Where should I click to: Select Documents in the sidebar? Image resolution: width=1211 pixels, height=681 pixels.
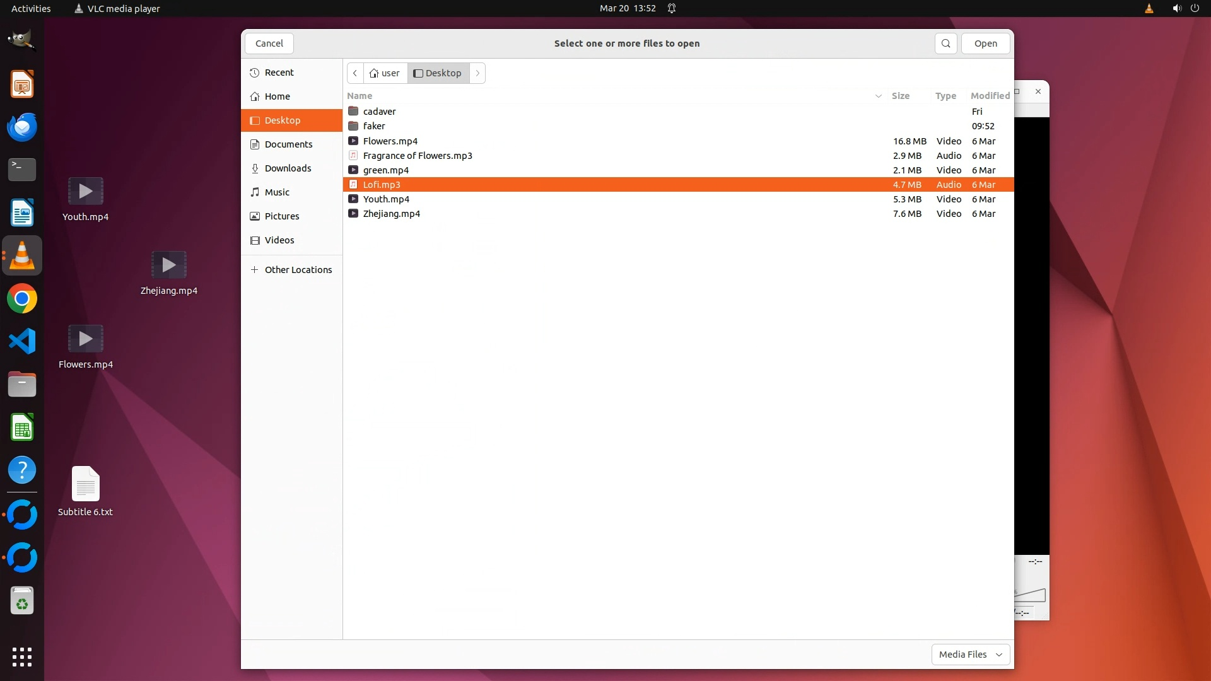[288, 144]
